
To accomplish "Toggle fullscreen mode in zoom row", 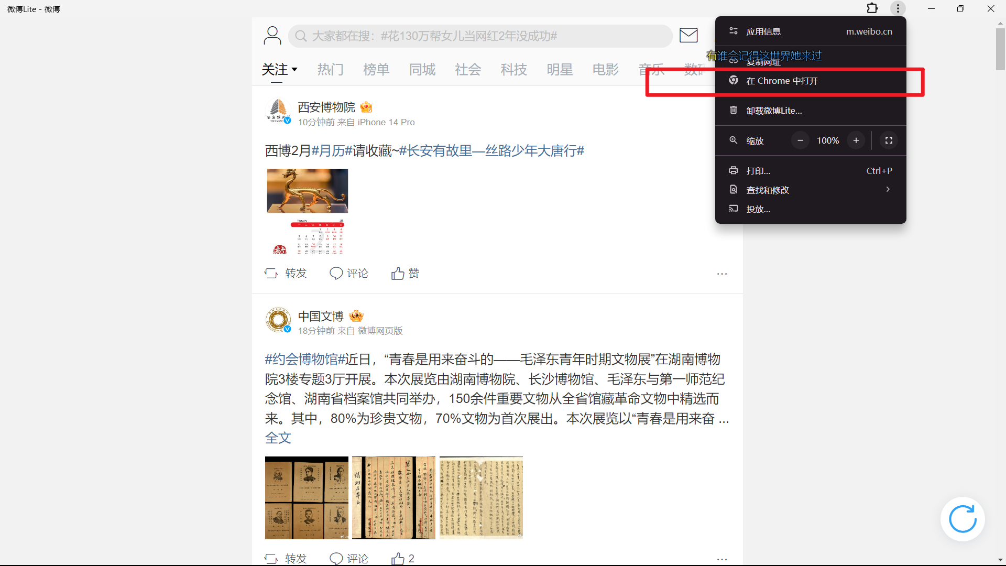I will (889, 140).
